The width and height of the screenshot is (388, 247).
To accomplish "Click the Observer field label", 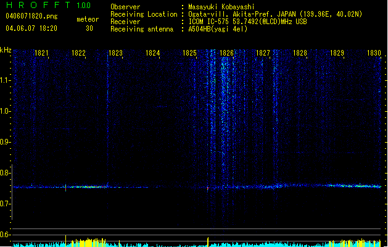I will pos(125,7).
